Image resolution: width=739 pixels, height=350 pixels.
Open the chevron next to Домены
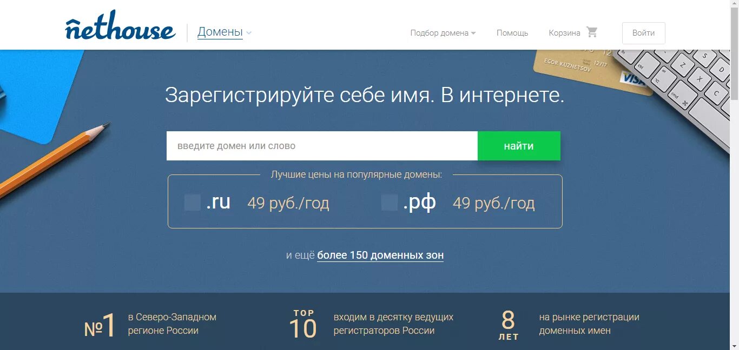click(x=248, y=33)
